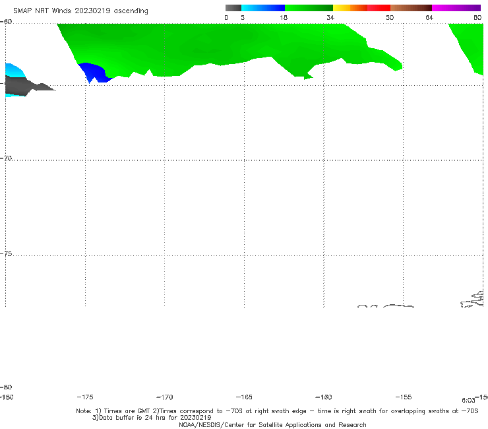Click the cyan wind patch at left edge
The height and width of the screenshot is (429, 488).
coord(13,71)
